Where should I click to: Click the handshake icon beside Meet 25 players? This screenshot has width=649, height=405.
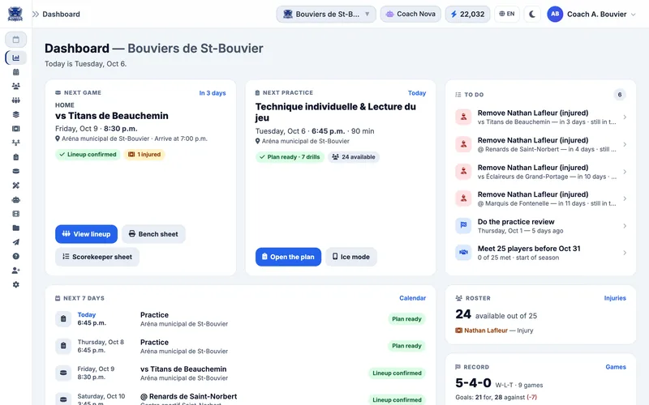pos(463,253)
